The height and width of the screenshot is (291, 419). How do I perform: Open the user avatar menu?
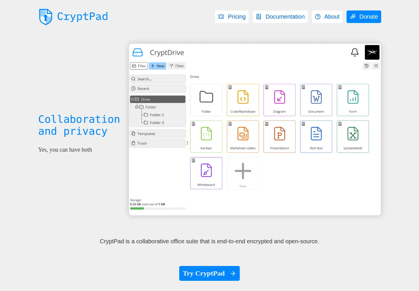[x=372, y=52]
